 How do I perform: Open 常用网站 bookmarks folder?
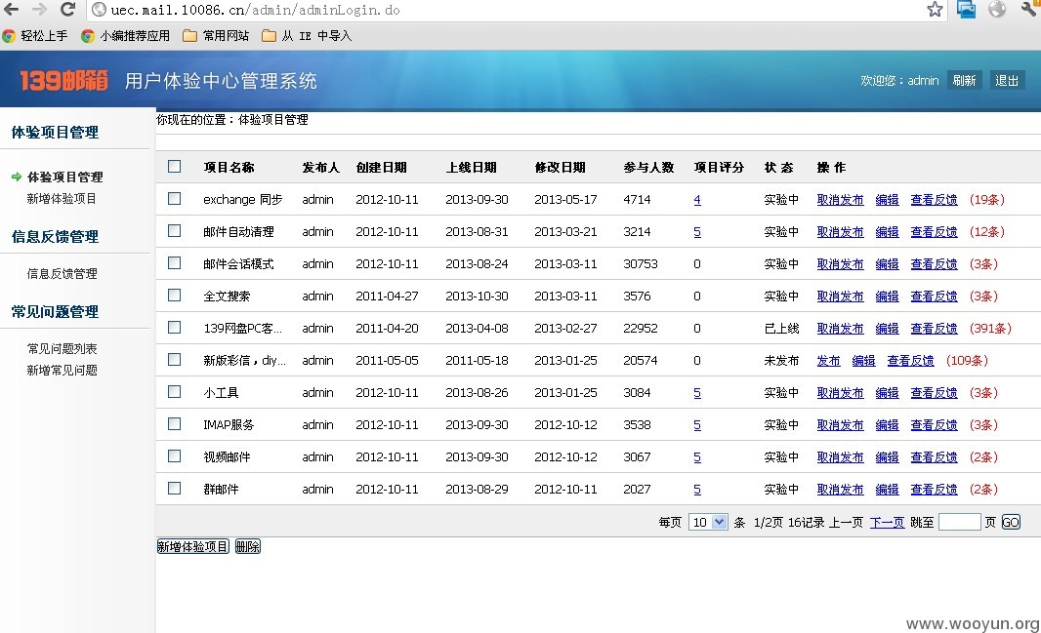point(217,36)
